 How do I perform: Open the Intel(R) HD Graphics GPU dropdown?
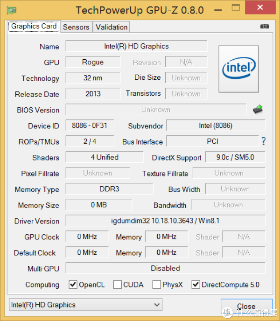[x=85, y=305]
